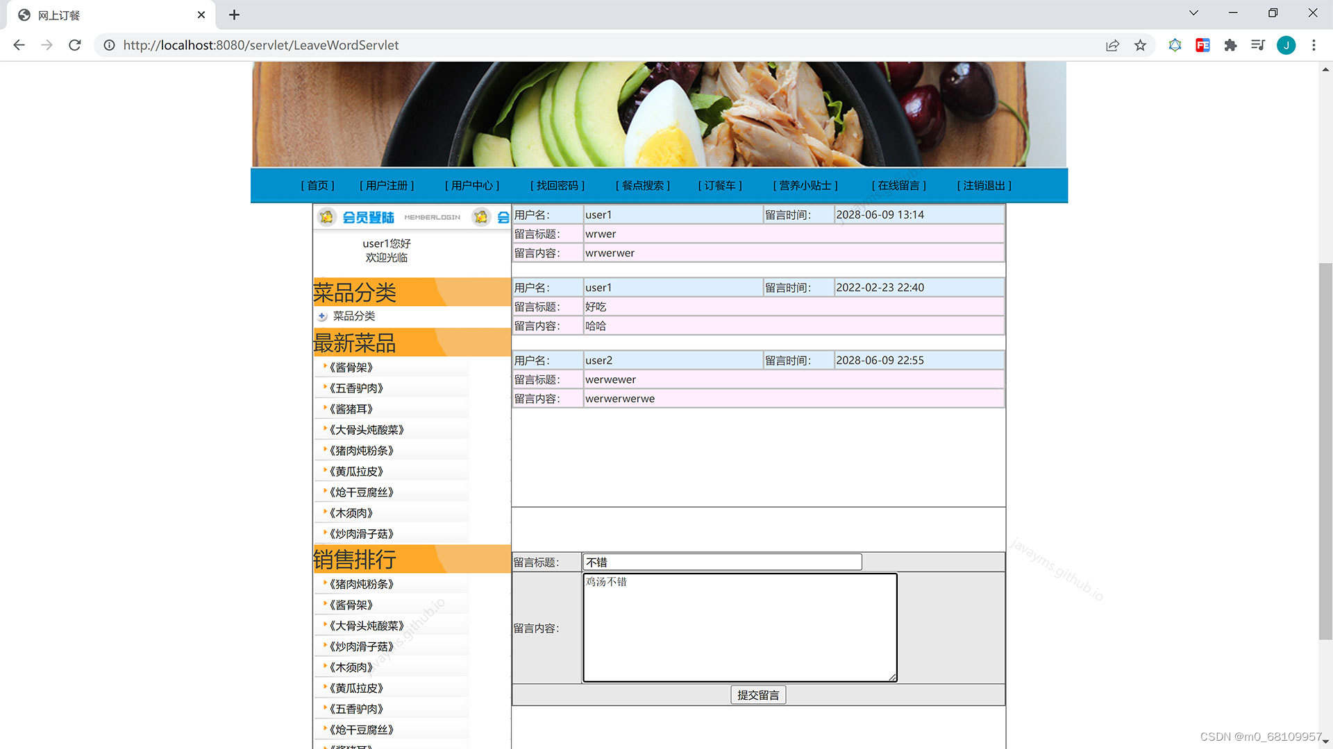
Task: Select username user2 in third message
Action: pos(598,361)
